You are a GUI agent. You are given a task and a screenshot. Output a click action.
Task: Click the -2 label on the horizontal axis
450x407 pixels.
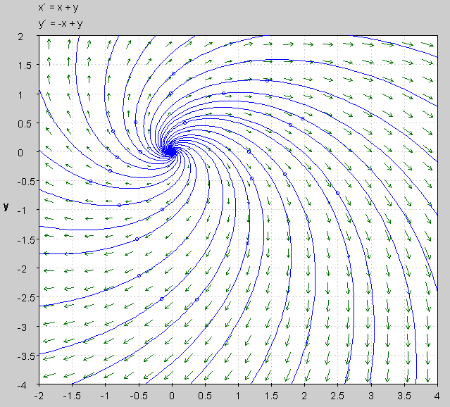point(39,396)
